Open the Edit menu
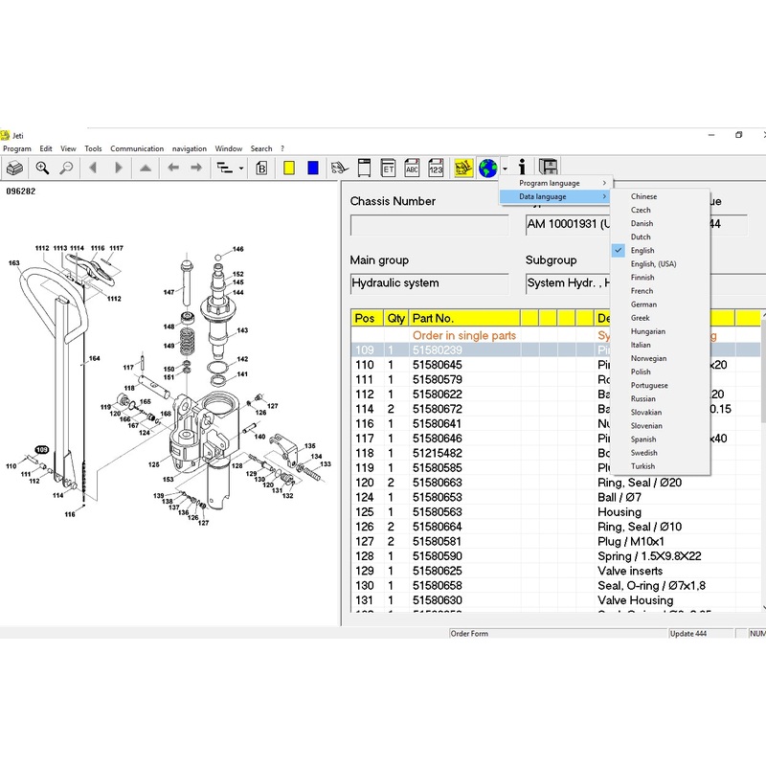Image resolution: width=766 pixels, height=766 pixels. point(46,148)
